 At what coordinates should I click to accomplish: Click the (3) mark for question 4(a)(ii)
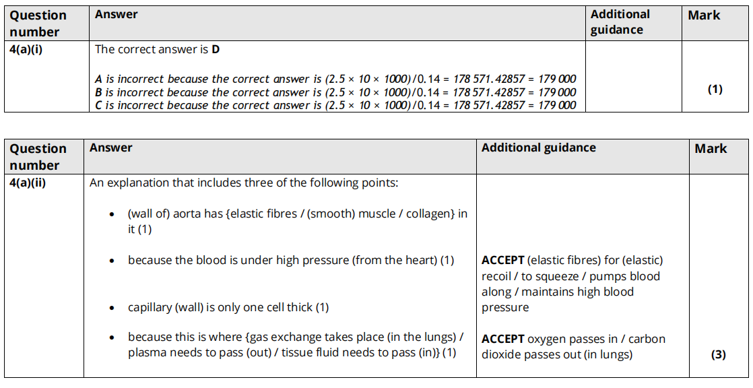point(718,355)
